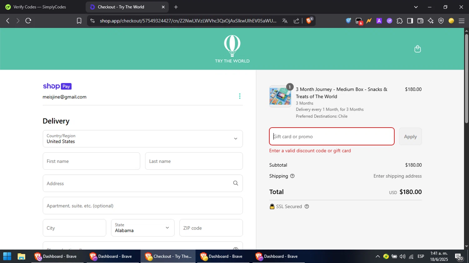469x263 pixels.
Task: Click Apartment, suite, etc. field
Action: click(x=143, y=206)
